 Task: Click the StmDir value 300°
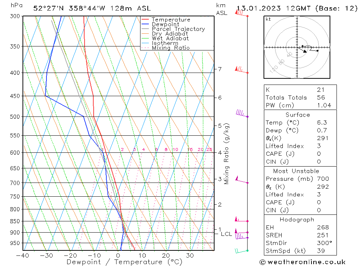(x=325, y=243)
